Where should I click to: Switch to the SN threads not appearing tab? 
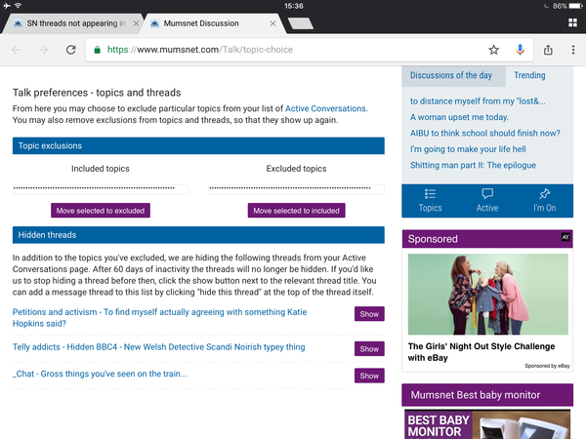click(73, 22)
